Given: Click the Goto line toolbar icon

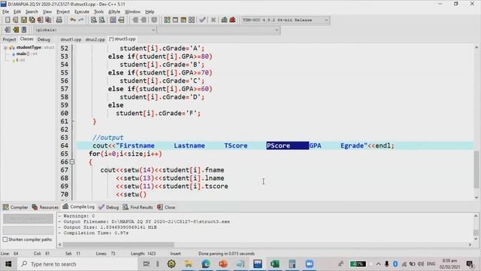Looking at the screenshot, I should point(121,20).
